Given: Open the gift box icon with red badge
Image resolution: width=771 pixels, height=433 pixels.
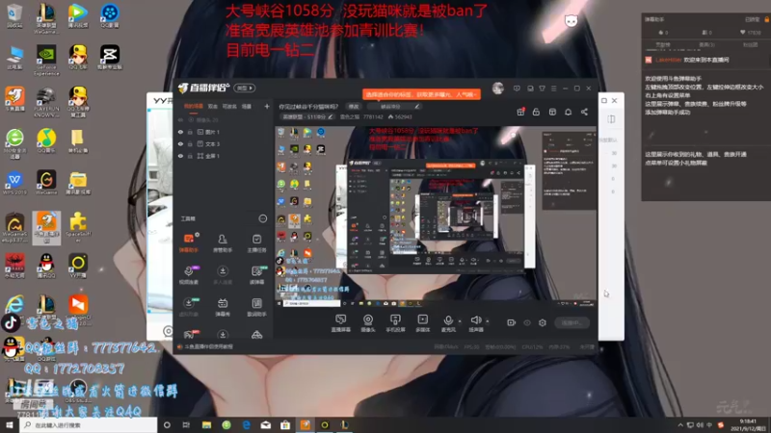Looking at the screenshot, I should pos(520,112).
